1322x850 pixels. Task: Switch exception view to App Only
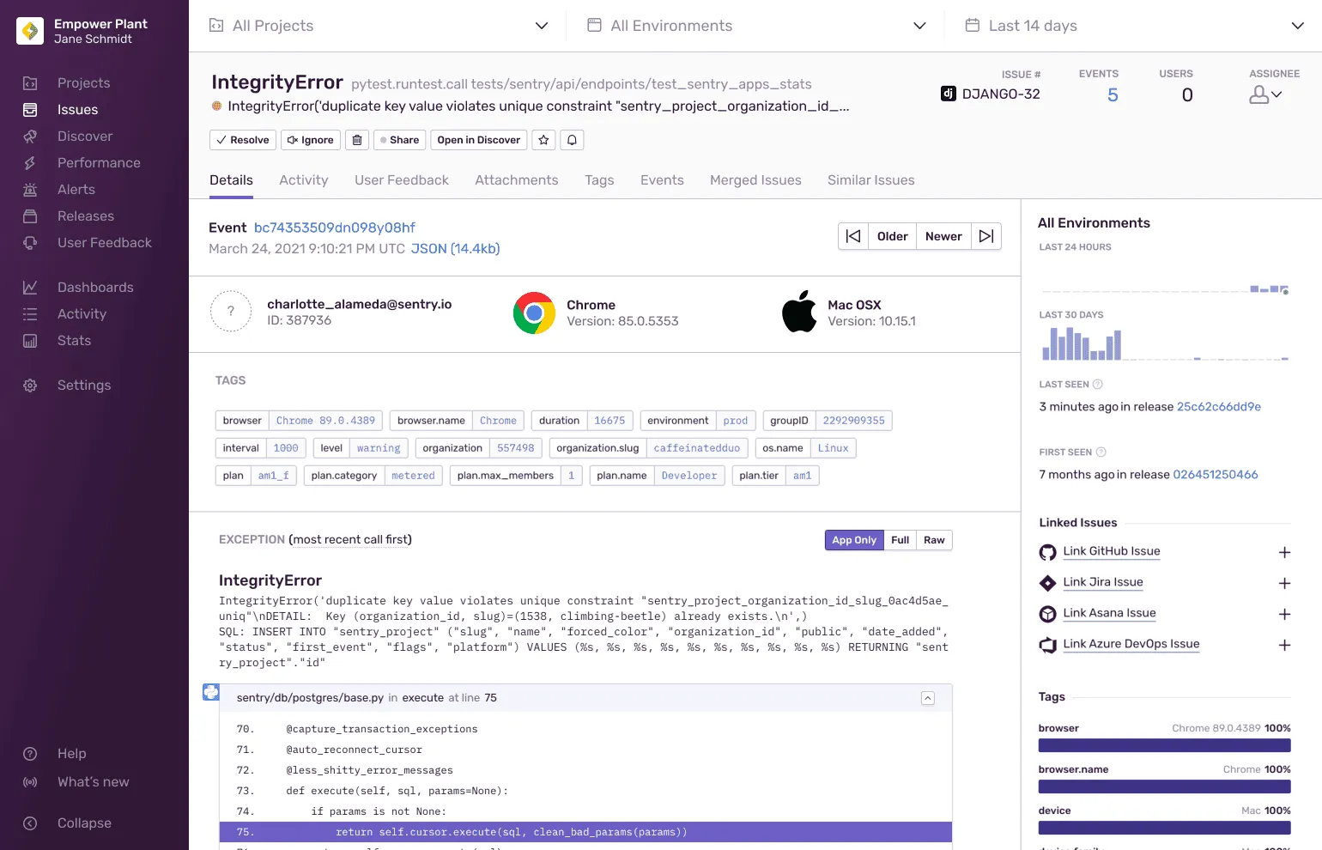click(x=853, y=540)
